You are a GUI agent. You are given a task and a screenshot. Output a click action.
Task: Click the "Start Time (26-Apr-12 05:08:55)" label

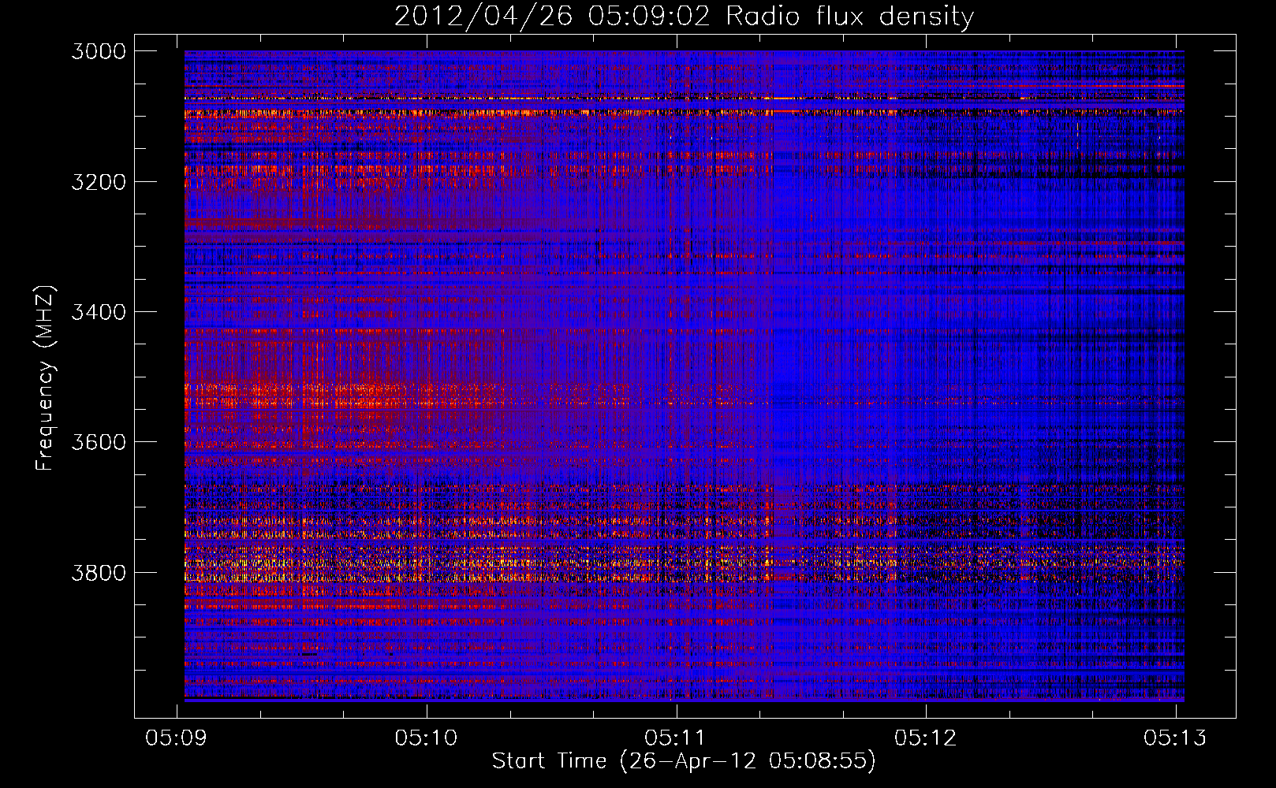[684, 761]
